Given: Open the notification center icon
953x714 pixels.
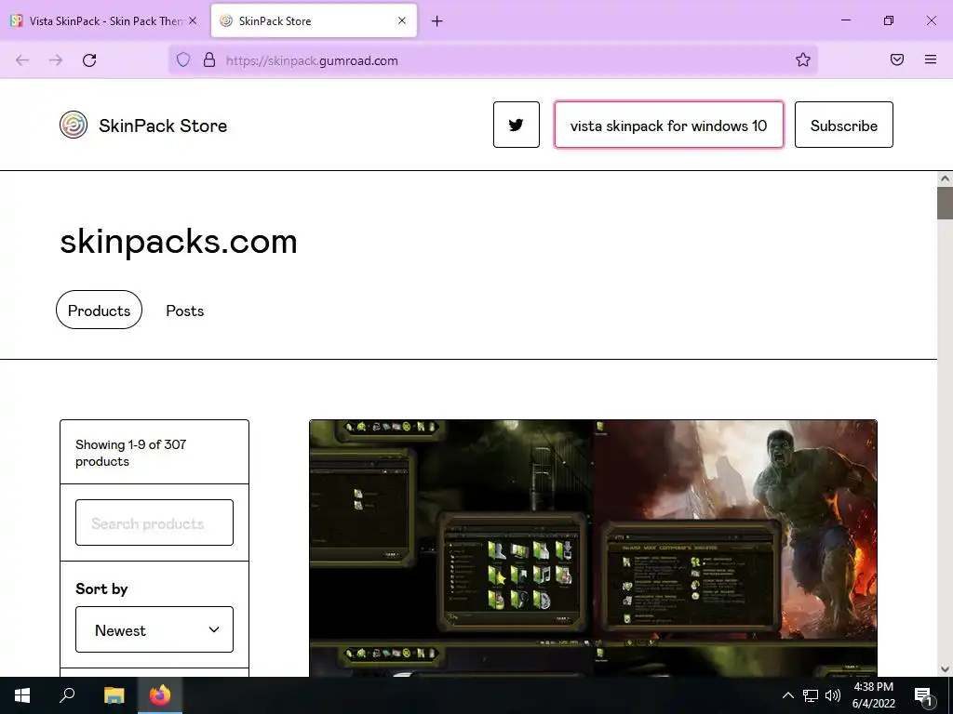Looking at the screenshot, I should click(x=923, y=696).
